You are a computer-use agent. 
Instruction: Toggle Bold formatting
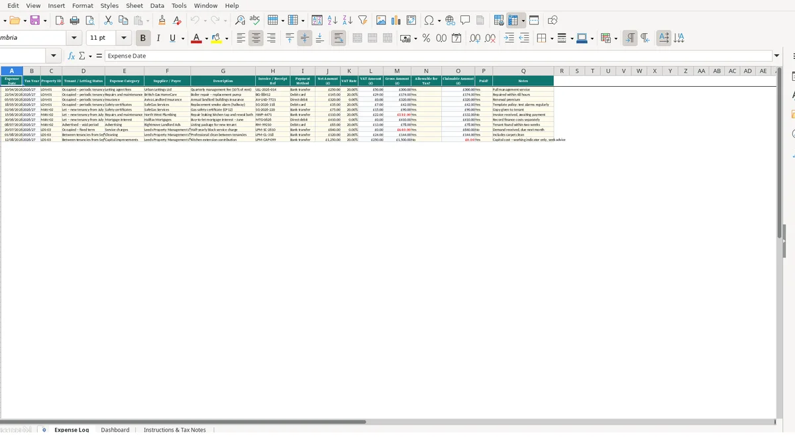click(142, 38)
